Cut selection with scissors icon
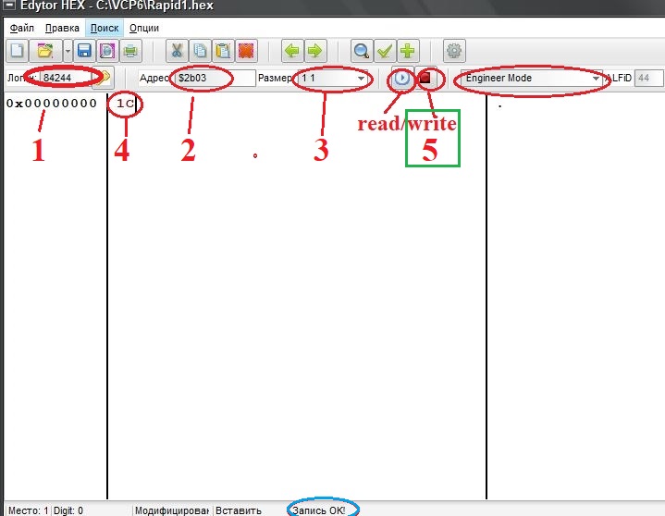665x516 pixels. click(177, 51)
